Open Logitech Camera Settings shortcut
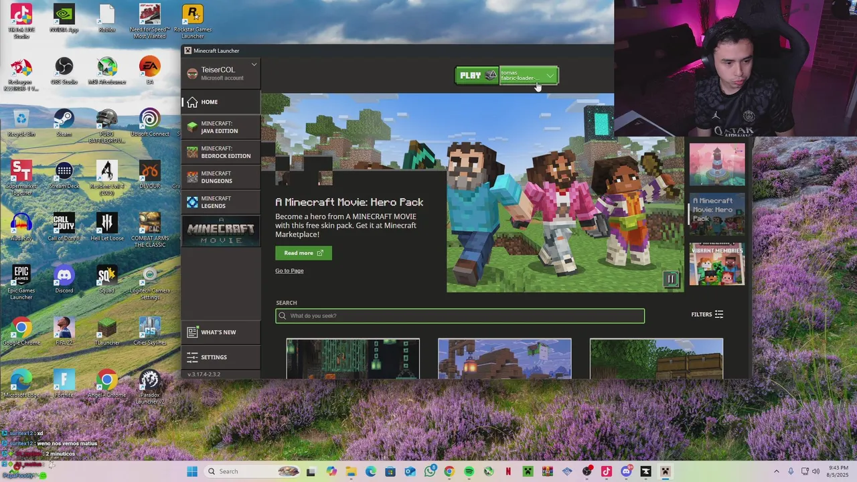Viewport: 857px width, 482px height. tap(150, 283)
